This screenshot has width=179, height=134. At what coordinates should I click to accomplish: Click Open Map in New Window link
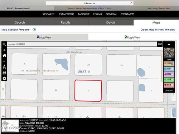click(158, 30)
